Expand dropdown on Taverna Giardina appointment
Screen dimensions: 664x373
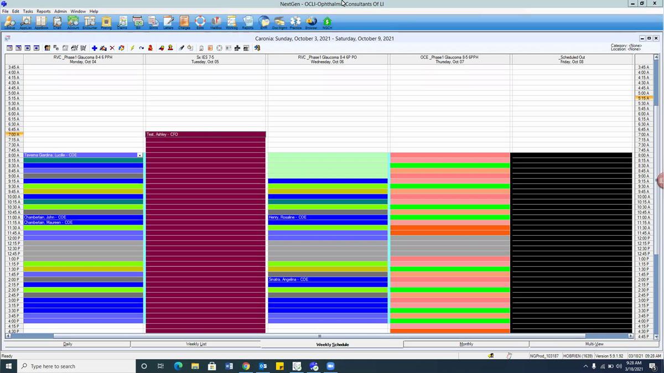[x=140, y=155]
